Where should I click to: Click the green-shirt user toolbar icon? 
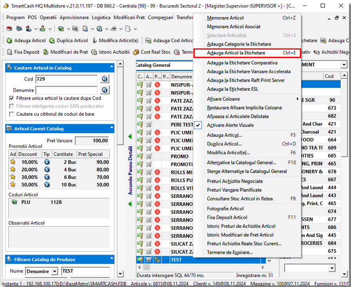(x=42, y=29)
